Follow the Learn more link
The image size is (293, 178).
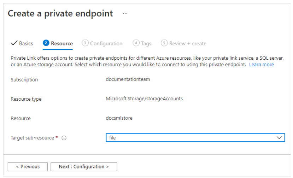point(262,65)
